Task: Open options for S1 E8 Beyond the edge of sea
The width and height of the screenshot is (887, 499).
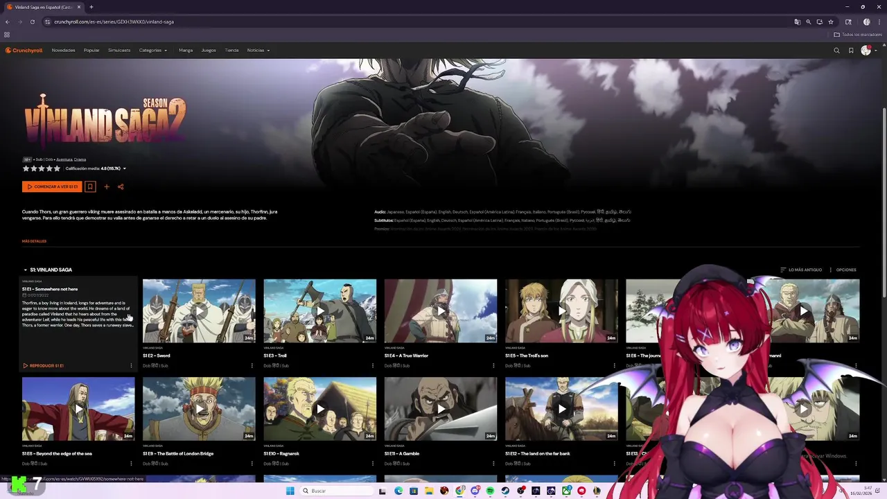Action: (131, 463)
